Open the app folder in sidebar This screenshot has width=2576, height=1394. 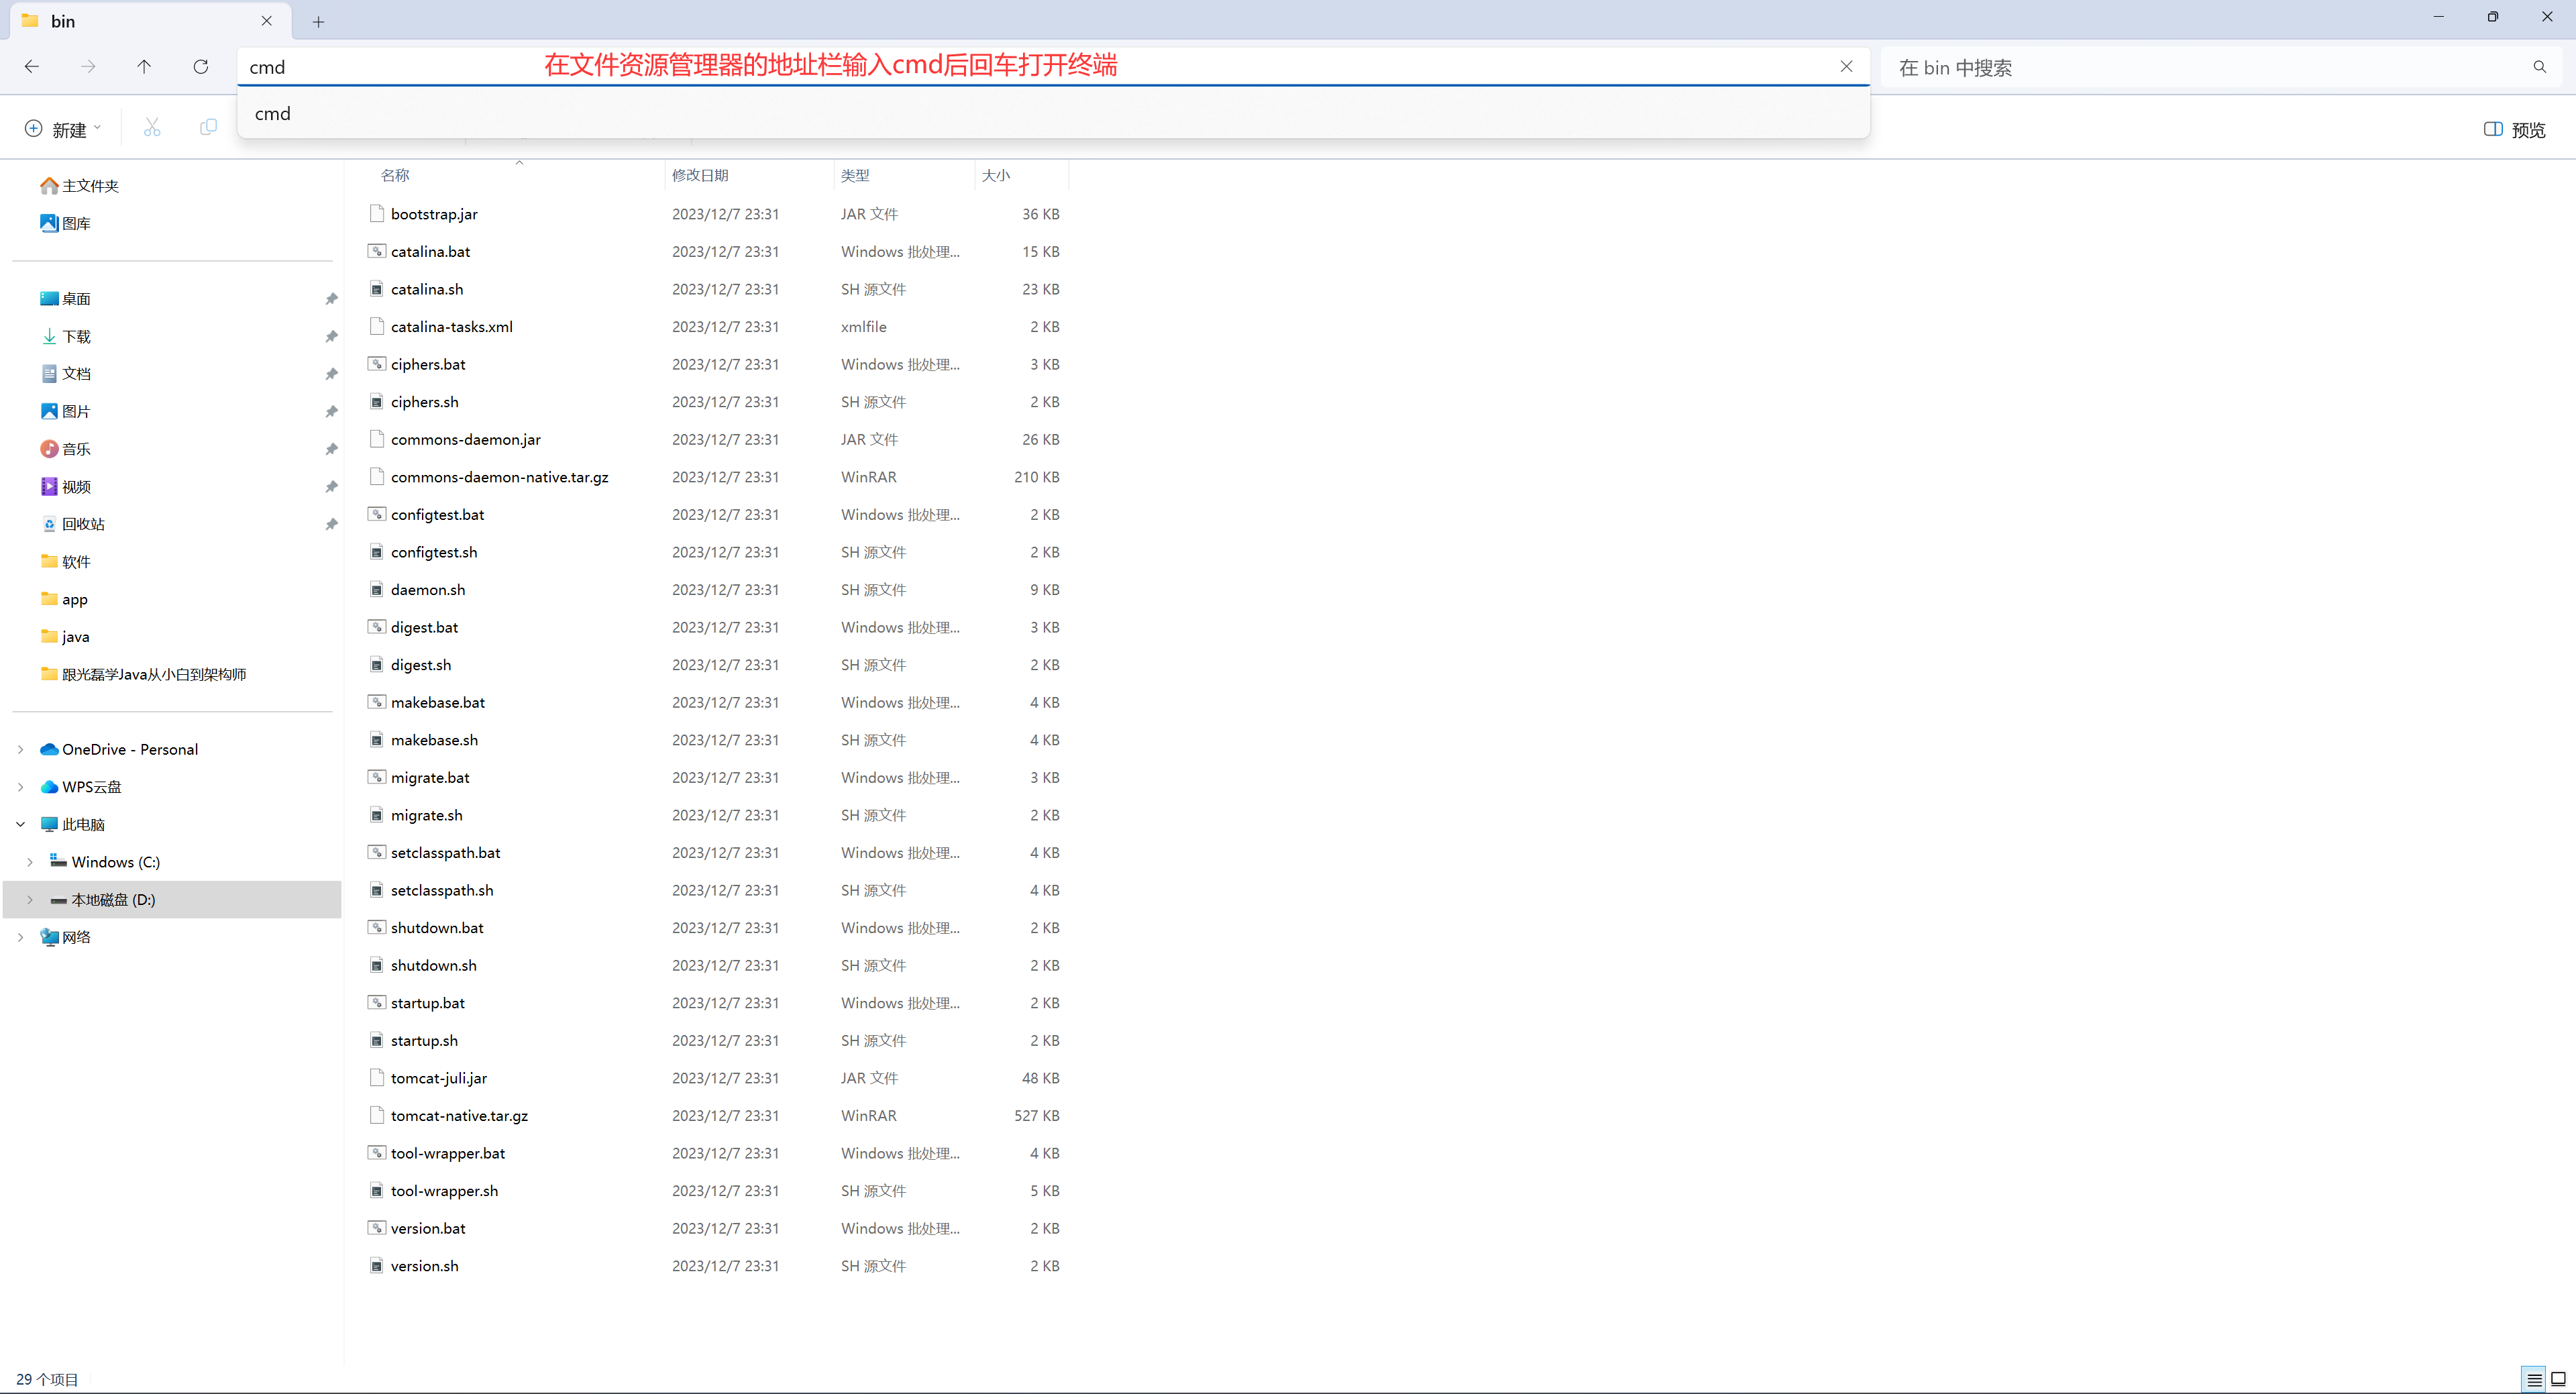point(64,599)
